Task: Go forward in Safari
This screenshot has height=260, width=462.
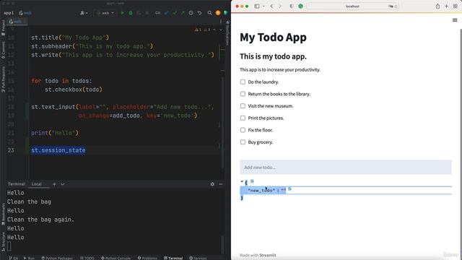Action: [x=280, y=6]
